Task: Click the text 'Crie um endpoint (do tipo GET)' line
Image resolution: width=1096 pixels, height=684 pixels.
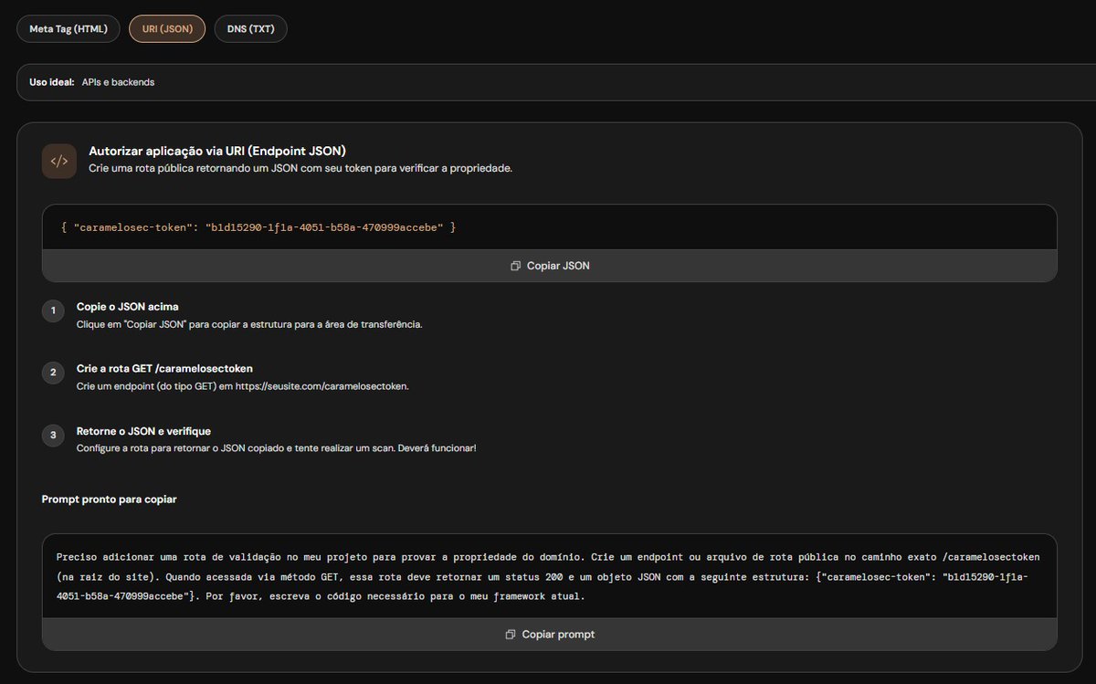Action: coord(243,386)
